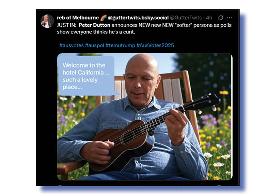Click the bold "Peter Dutton" text

(x=94, y=25)
